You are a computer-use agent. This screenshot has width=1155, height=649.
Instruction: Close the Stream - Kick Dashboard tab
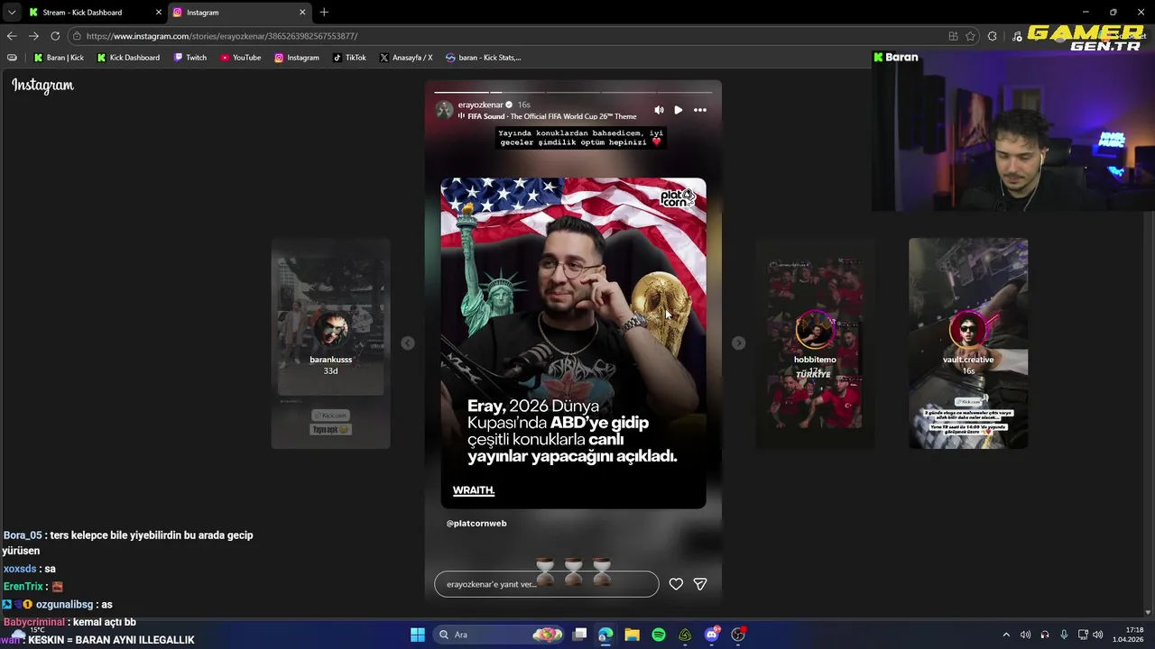tap(159, 13)
